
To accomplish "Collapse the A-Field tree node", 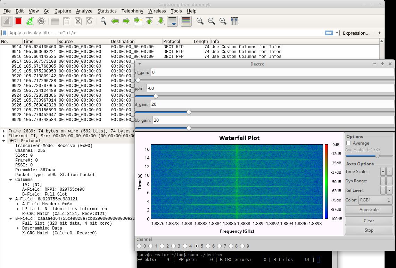I will pyautogui.click(x=11, y=199).
